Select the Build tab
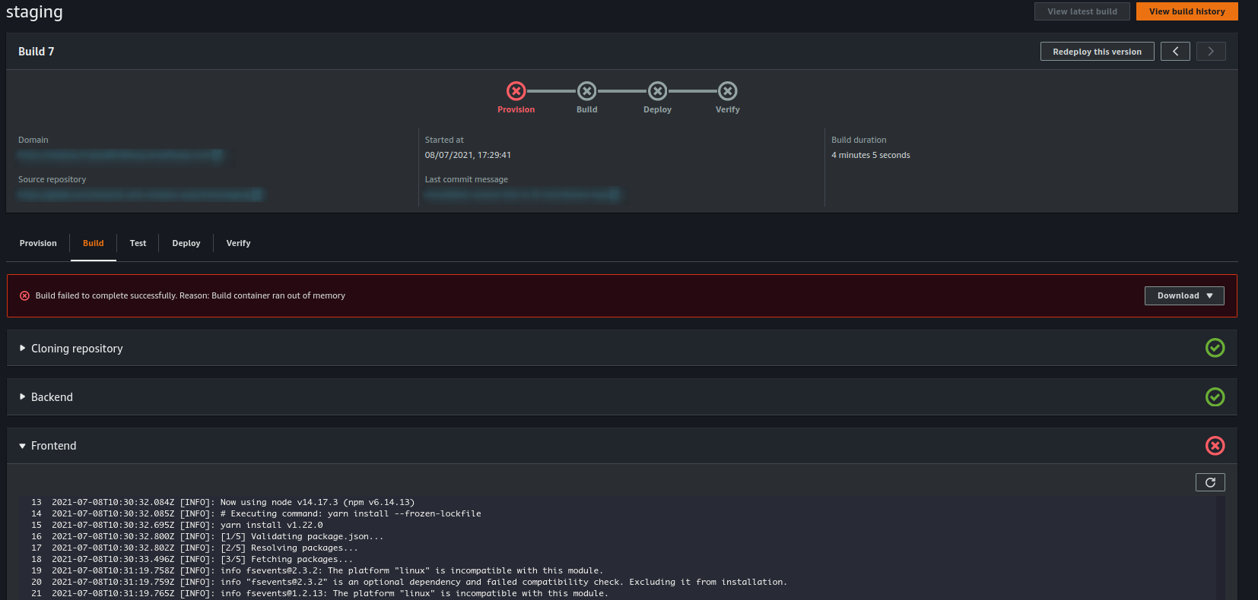Viewport: 1258px width, 600px height. 93,243
